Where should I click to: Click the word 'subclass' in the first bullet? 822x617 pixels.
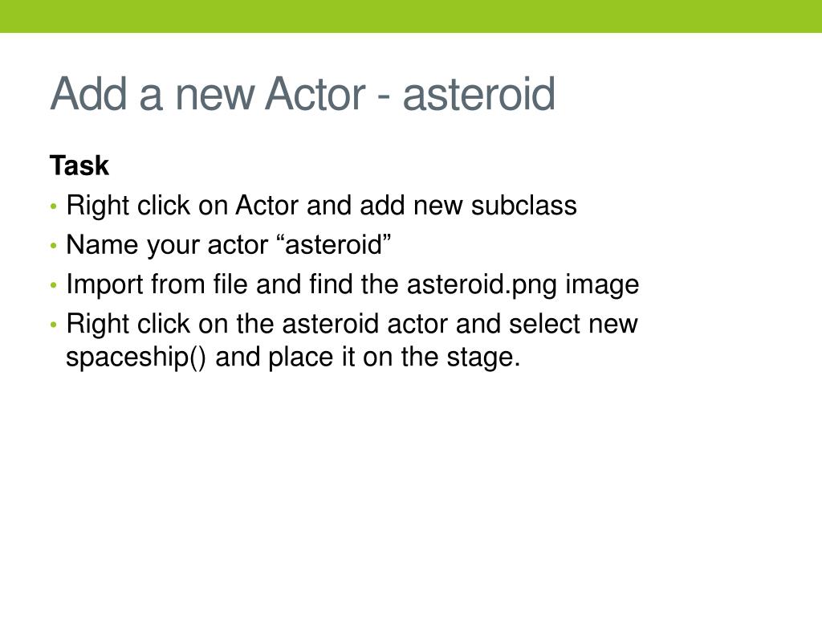click(523, 205)
